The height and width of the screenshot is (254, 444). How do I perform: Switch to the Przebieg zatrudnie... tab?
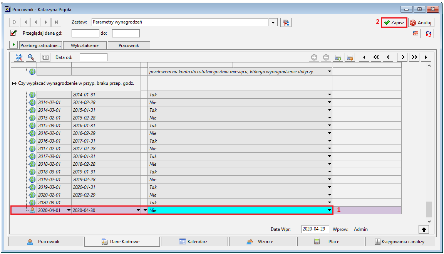pos(40,45)
